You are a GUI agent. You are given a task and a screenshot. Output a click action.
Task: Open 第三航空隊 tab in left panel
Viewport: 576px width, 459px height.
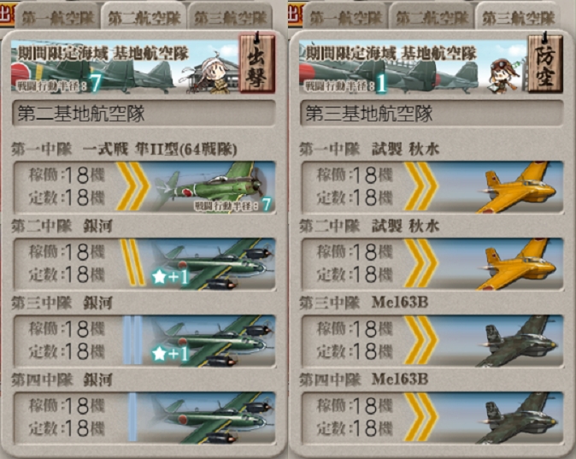tap(231, 18)
